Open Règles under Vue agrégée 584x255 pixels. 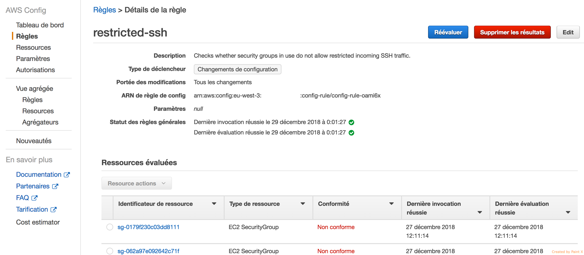32,100
